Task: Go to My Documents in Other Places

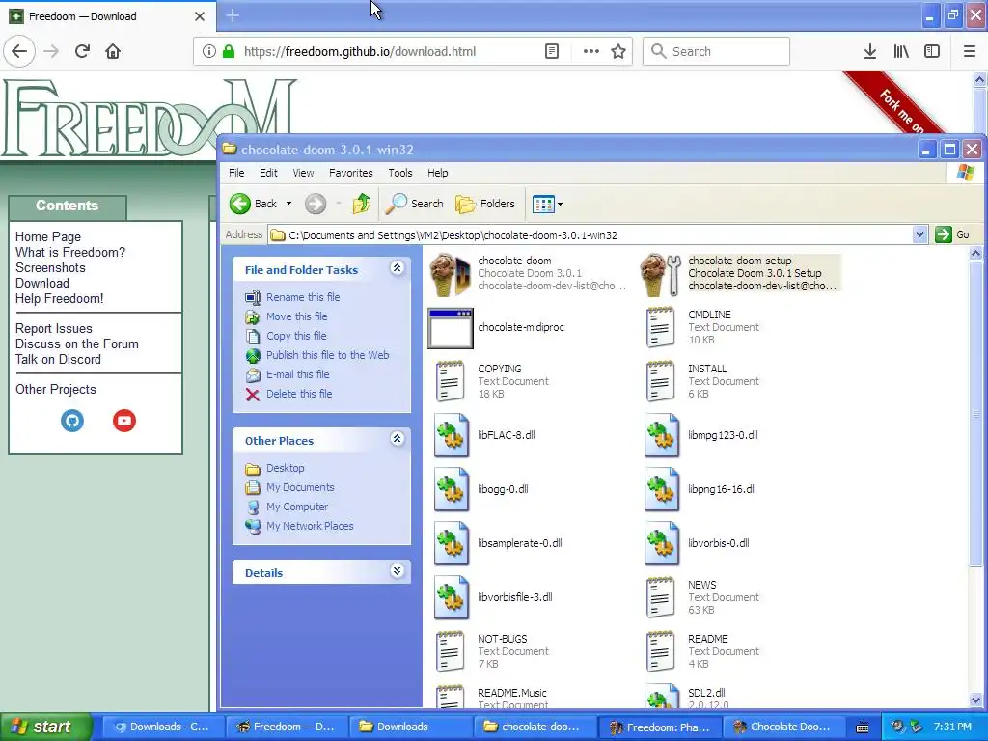Action: 300,487
